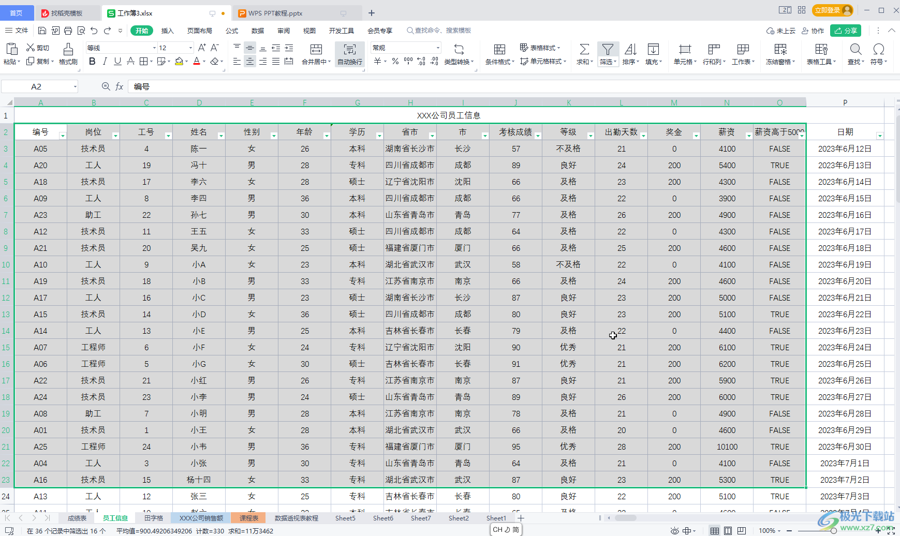Open the 公式 ribbon tab
Screen dimensions: 900x536
pyautogui.click(x=232, y=31)
